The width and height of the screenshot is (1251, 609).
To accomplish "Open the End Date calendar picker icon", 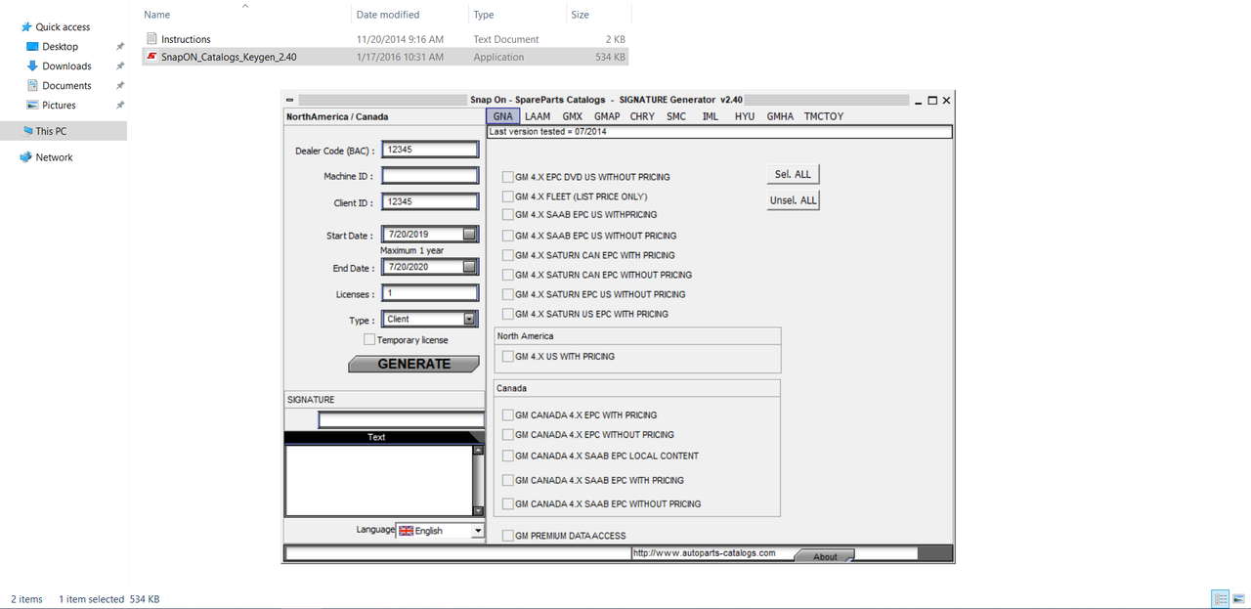I will click(x=470, y=267).
